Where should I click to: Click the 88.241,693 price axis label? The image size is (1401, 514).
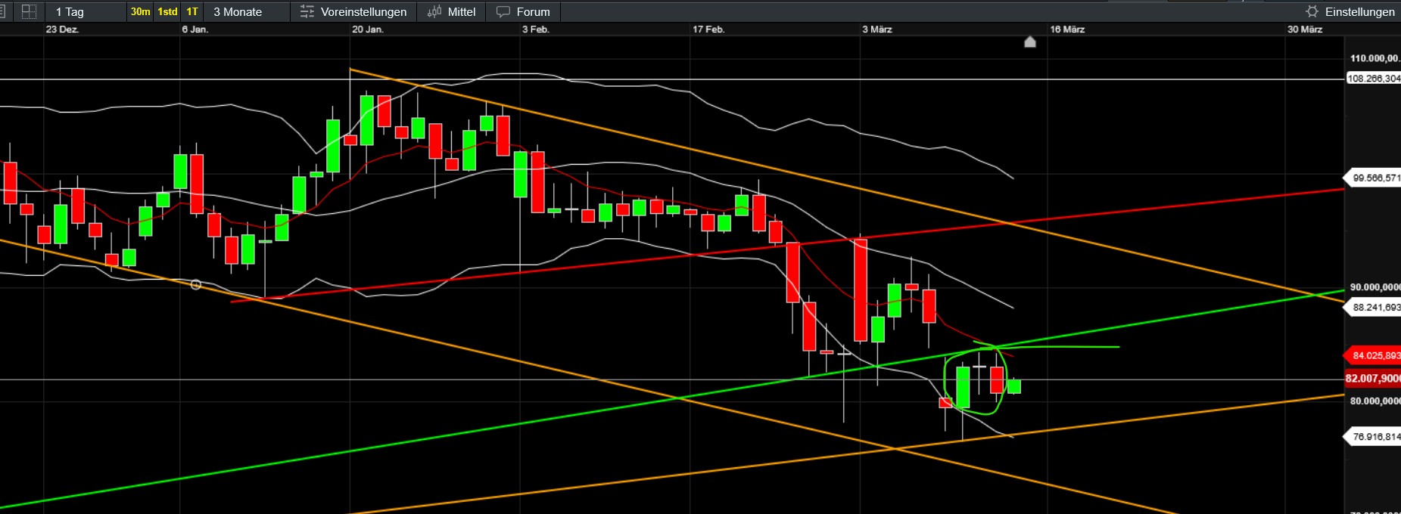pyautogui.click(x=1373, y=308)
